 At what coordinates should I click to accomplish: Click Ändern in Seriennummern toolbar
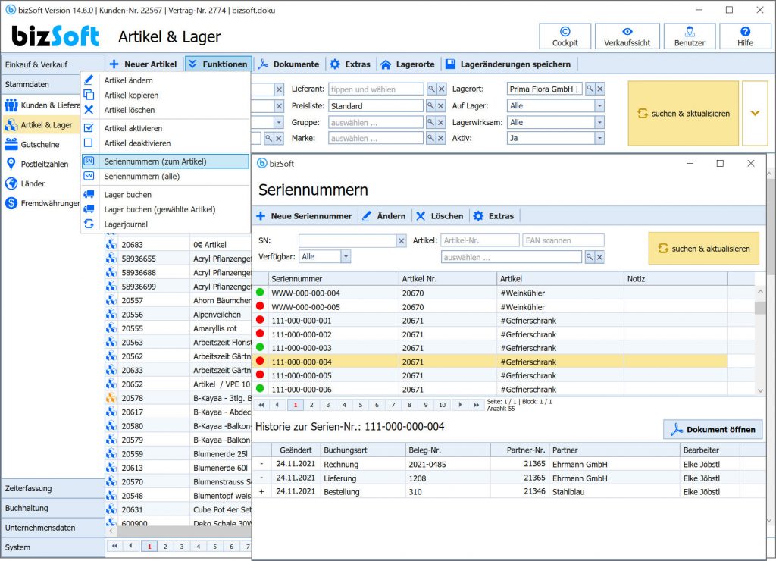(383, 216)
